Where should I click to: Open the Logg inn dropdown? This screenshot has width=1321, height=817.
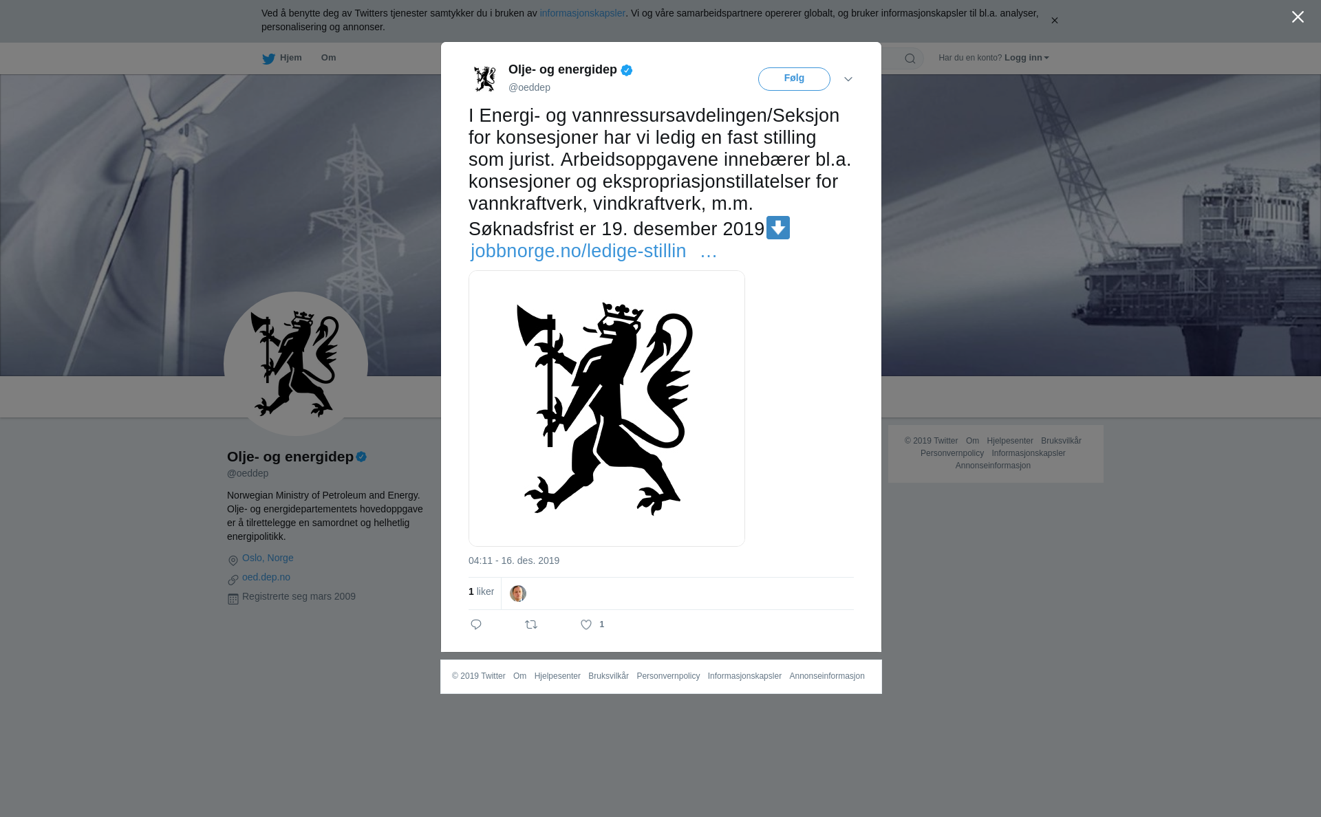[x=1027, y=58]
